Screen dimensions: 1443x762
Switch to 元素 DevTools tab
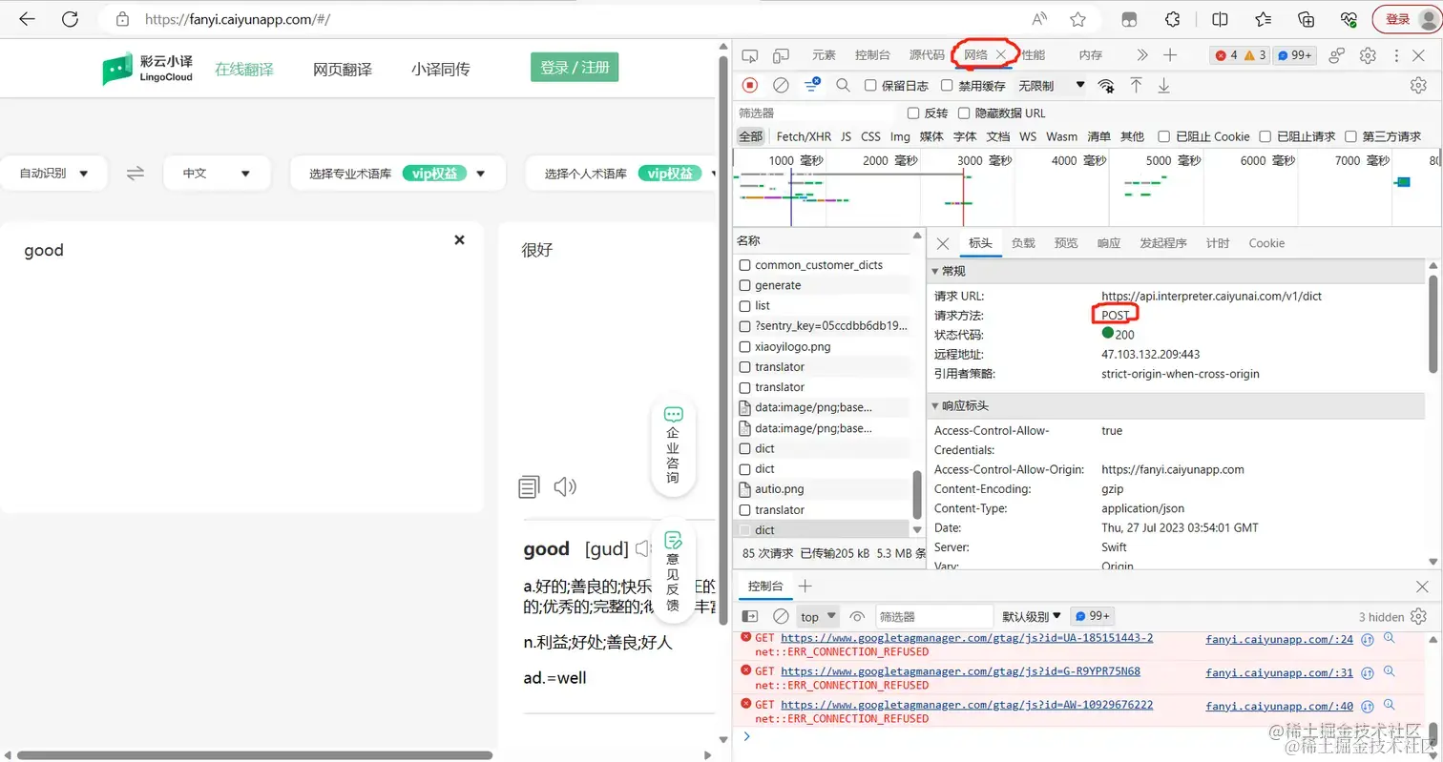[824, 55]
